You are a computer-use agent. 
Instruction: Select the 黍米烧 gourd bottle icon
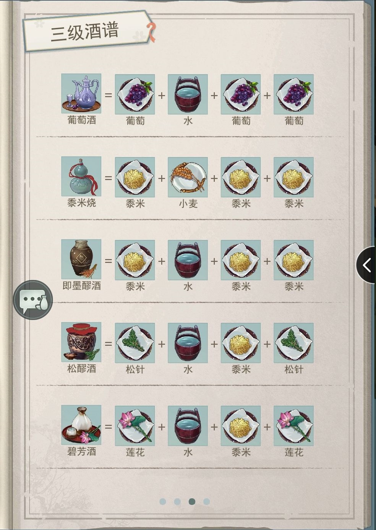pyautogui.click(x=81, y=177)
